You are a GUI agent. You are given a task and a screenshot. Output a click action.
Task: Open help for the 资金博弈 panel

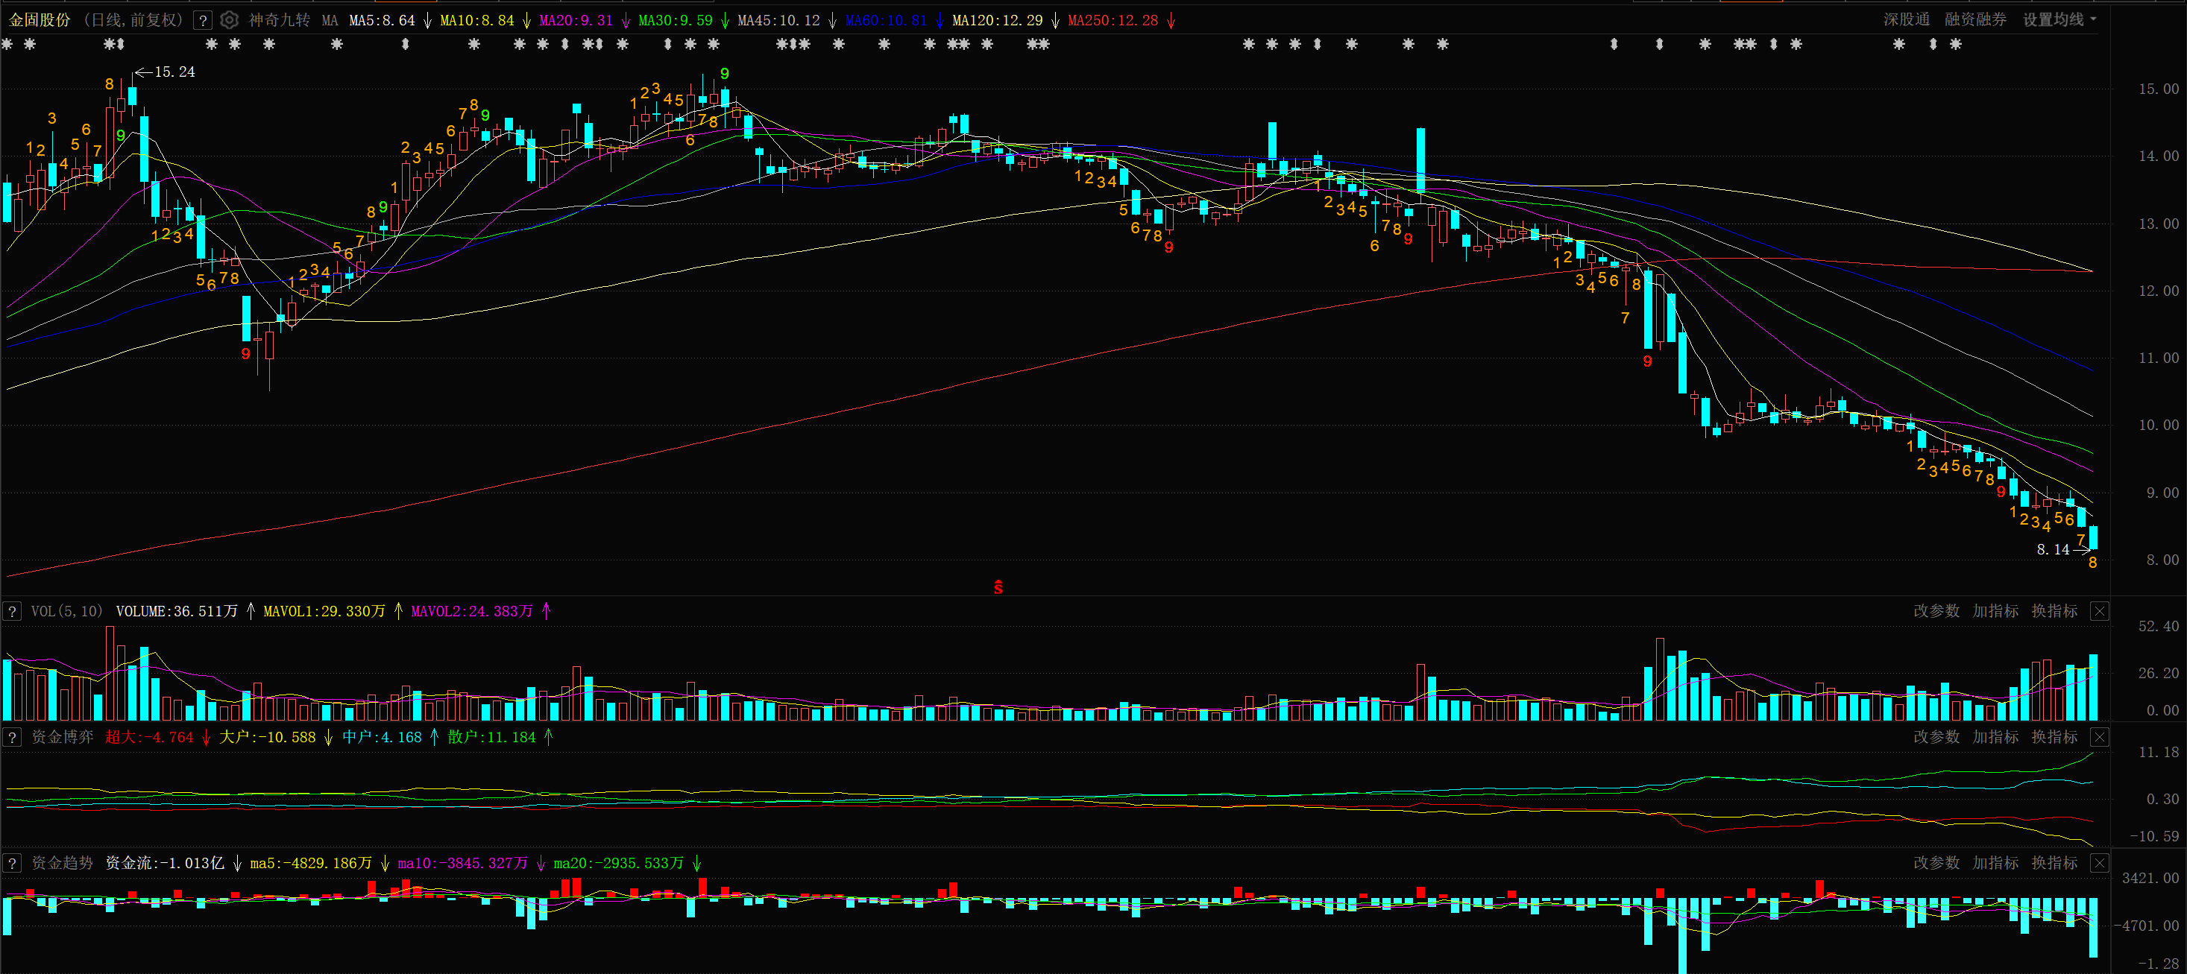point(12,736)
